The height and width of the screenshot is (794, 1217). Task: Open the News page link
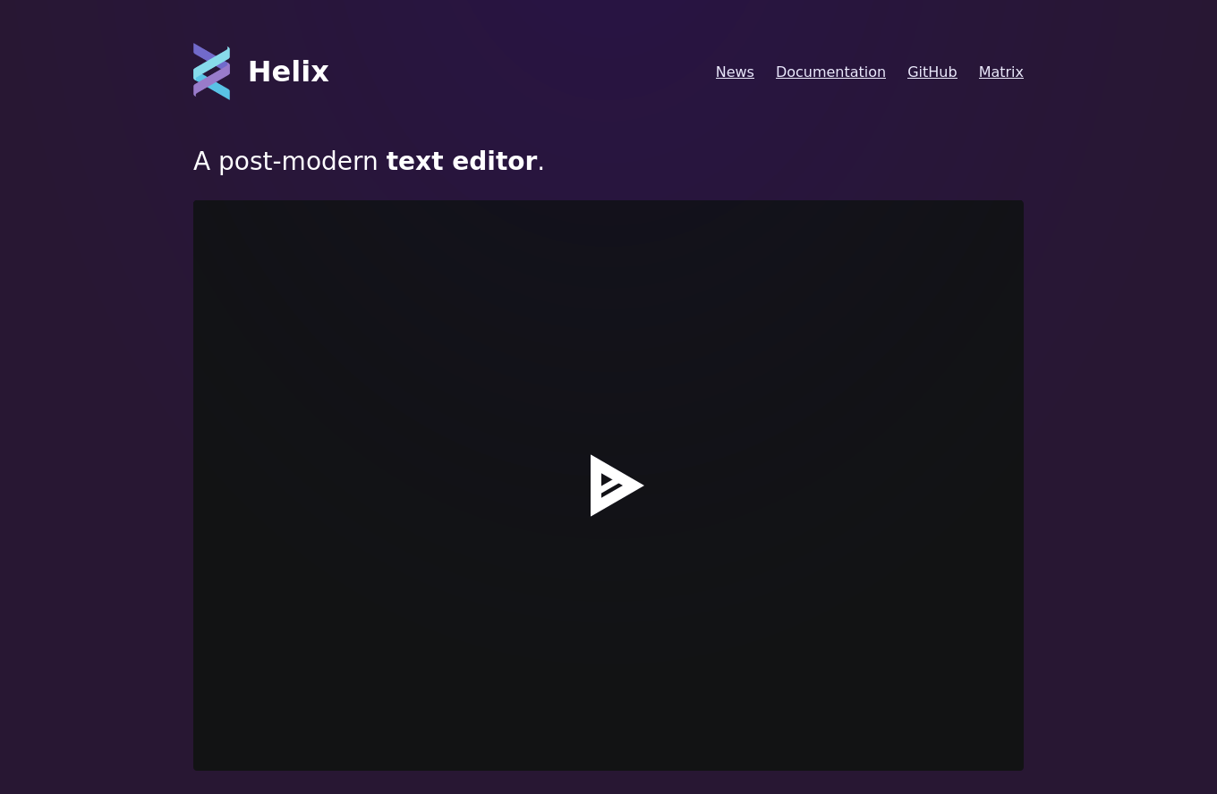(735, 72)
